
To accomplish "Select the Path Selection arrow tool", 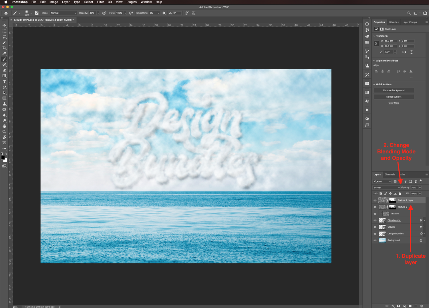I will (4, 93).
